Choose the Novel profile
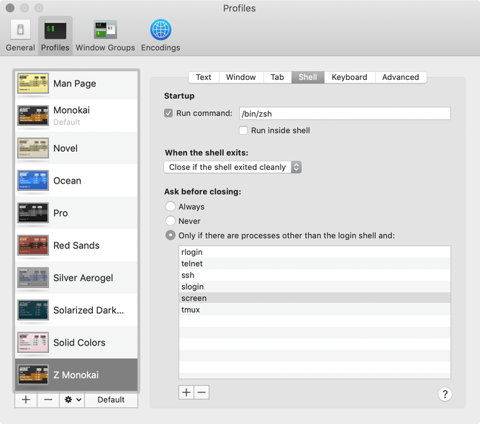480x424 pixels. tap(76, 148)
